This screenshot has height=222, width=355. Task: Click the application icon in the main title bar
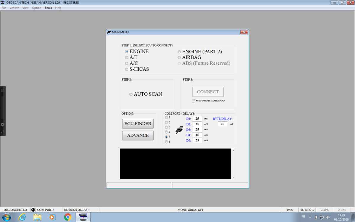click(x=3, y=3)
